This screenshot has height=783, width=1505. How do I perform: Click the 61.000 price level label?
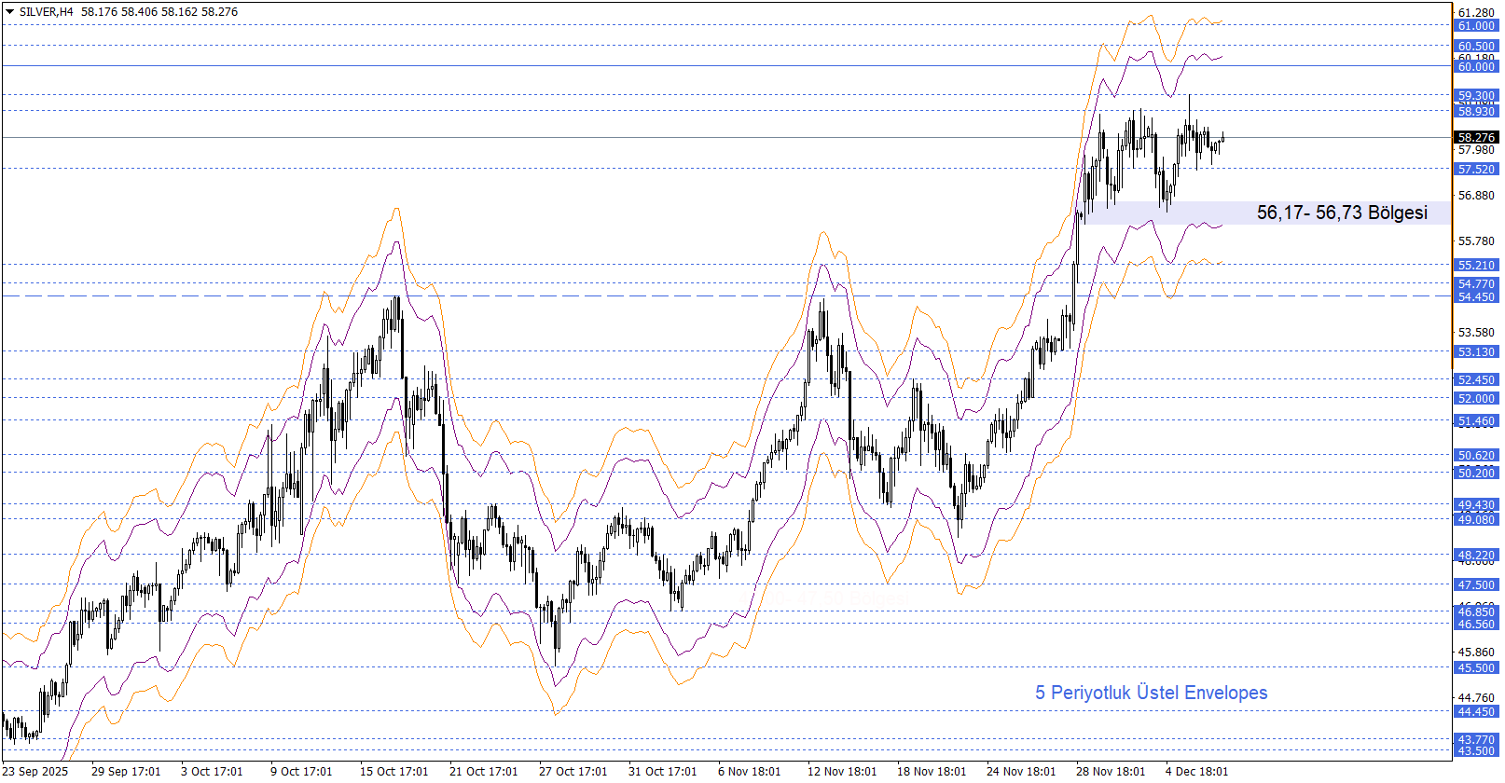point(1476,26)
